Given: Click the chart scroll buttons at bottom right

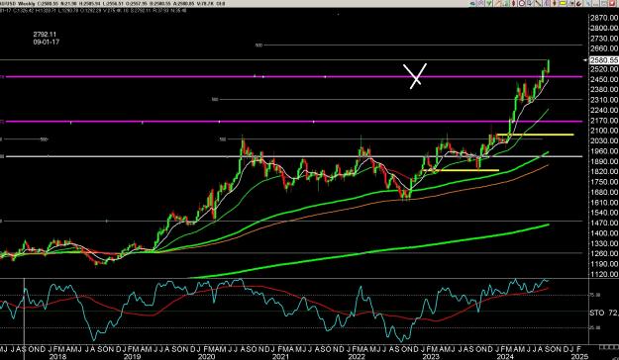Looking at the screenshot, I should (609, 347).
